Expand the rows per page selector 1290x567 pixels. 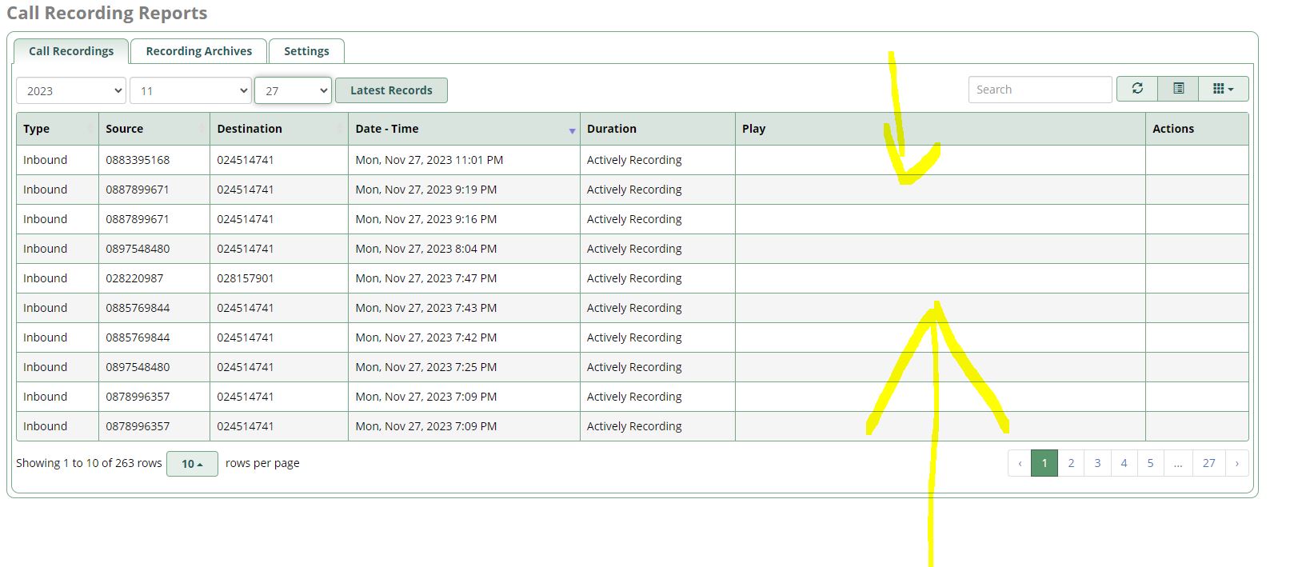pyautogui.click(x=192, y=464)
